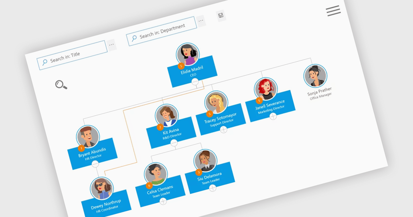Select Tracey Sotomayor's avatar photo
This screenshot has width=413, height=217.
216,103
